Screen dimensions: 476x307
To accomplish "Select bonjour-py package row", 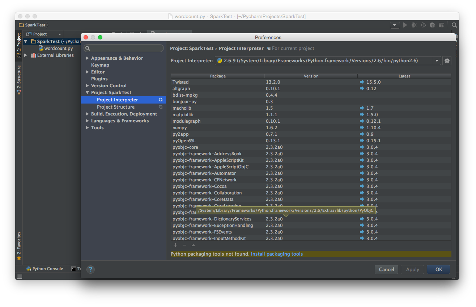I will coord(311,102).
